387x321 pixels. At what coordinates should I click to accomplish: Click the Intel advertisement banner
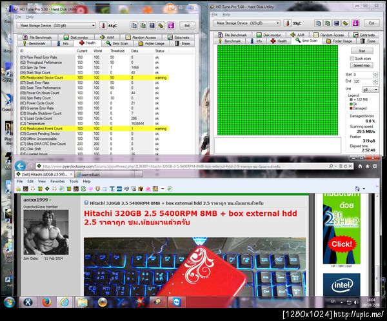pyautogui.click(x=342, y=285)
